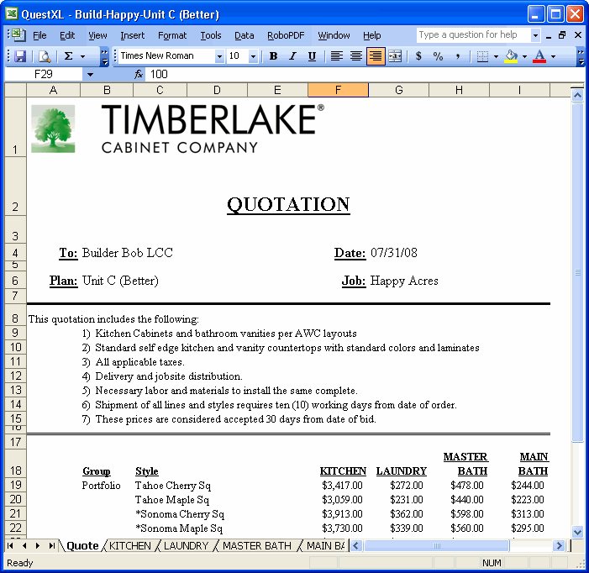Switch to the MASTER BATH sheet tab

[257, 545]
